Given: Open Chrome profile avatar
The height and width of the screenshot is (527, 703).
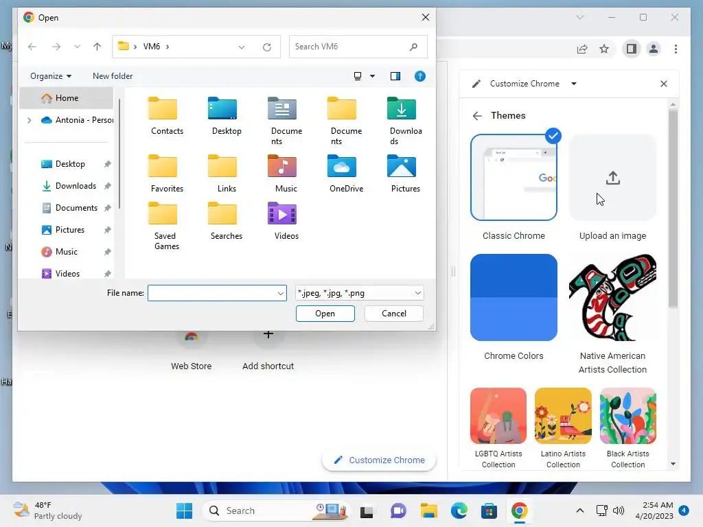Looking at the screenshot, I should pos(654,49).
